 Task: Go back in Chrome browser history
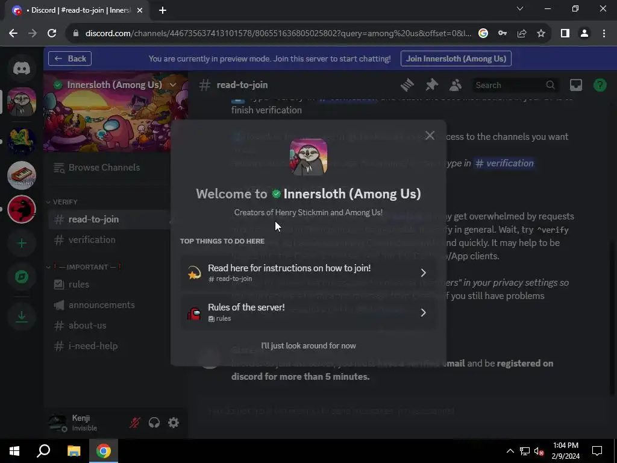tap(13, 34)
